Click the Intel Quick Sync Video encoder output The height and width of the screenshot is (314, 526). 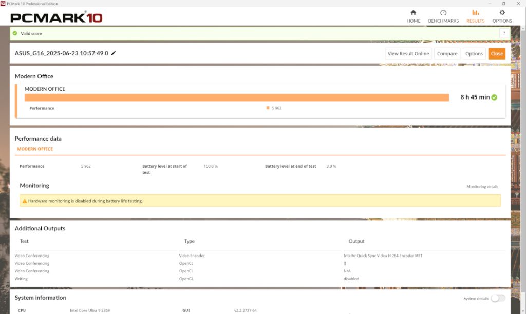pos(383,256)
